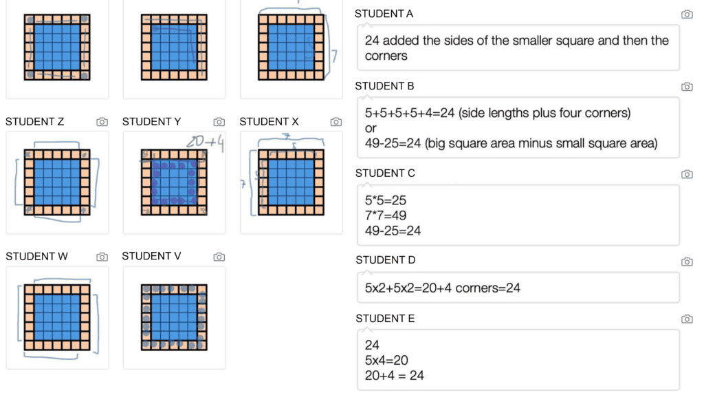
Task: Click camera icon beside Student Z
Action: [102, 122]
